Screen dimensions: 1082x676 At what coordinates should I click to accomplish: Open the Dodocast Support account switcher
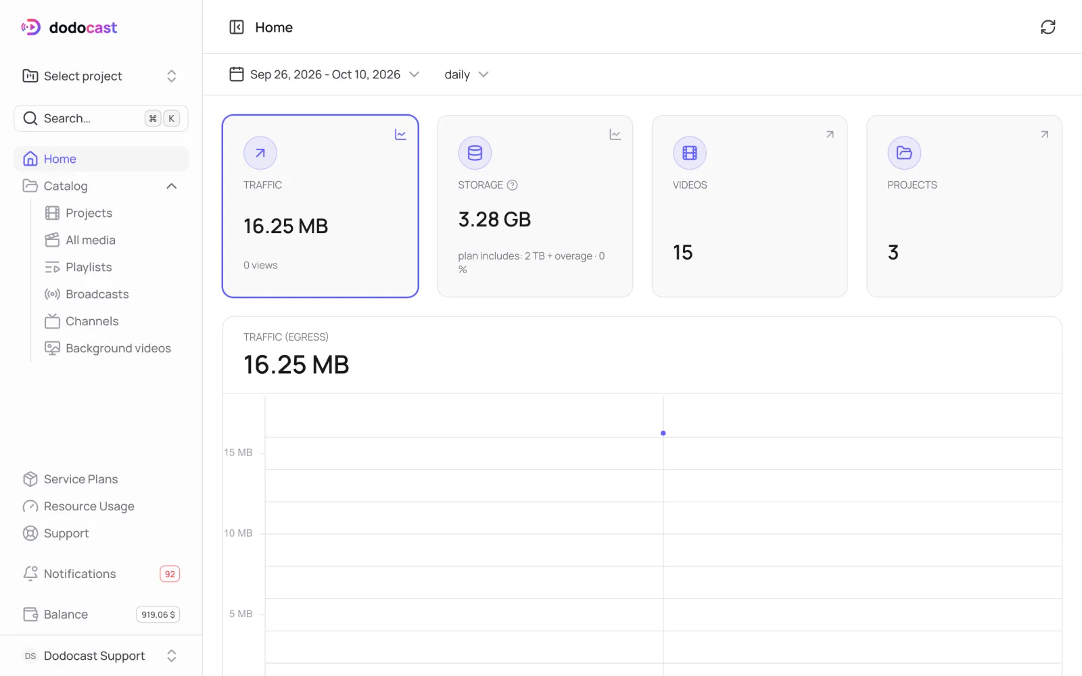101,656
